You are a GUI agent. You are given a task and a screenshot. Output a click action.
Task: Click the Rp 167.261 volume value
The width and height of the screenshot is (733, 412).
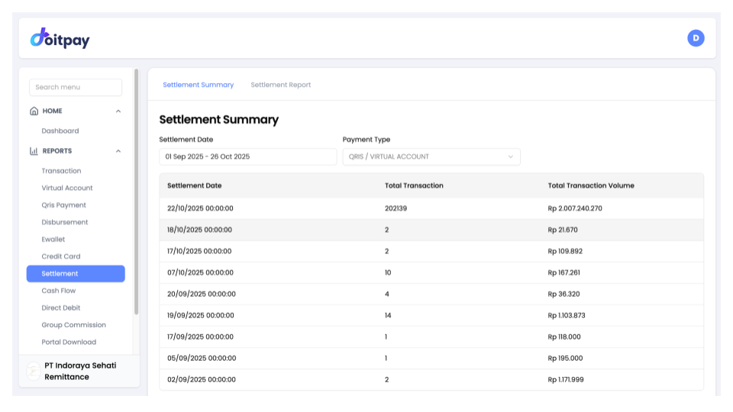tap(563, 273)
